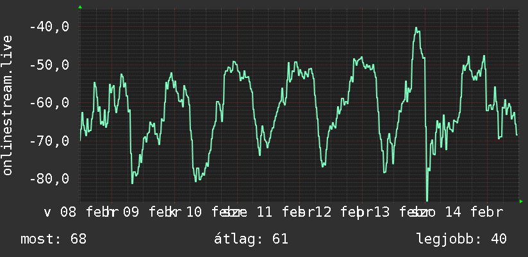
Task: Click the -80,0 y-axis label
Action: (x=49, y=178)
